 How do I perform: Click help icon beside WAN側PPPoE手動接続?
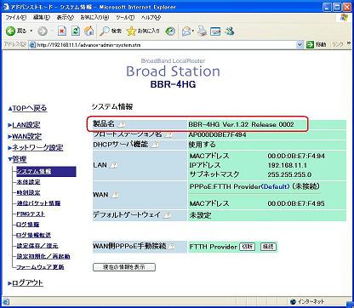(x=171, y=246)
